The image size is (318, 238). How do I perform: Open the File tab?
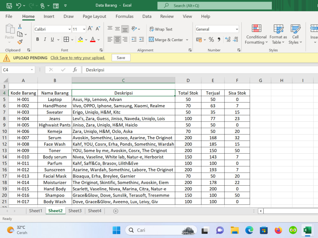click(x=9, y=17)
